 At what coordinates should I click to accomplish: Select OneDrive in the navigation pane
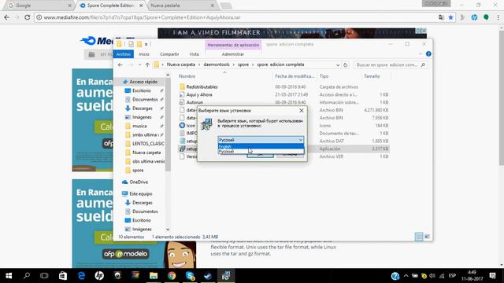point(139,182)
